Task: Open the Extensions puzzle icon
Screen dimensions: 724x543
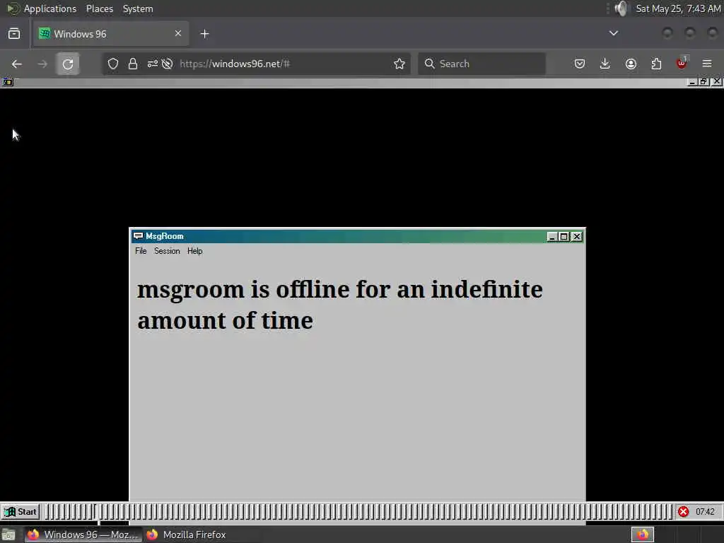Action: (x=656, y=64)
